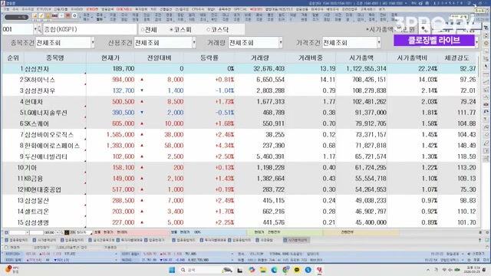Select the 기아 stock name
Viewport: 491px width, 276px height.
coord(31,168)
